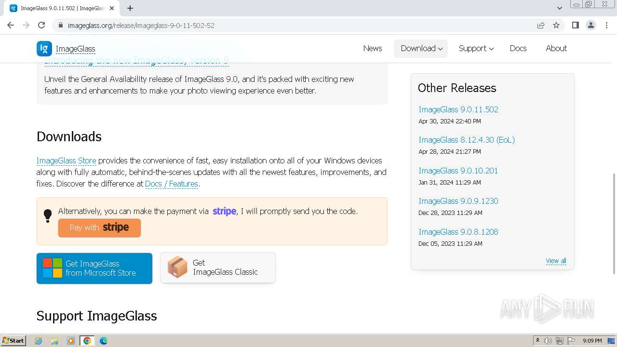Click the taskbar clock showing 9:09 PM

pyautogui.click(x=592, y=341)
